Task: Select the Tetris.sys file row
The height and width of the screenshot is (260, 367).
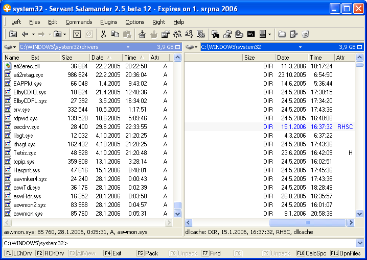Action: [x=88, y=153]
